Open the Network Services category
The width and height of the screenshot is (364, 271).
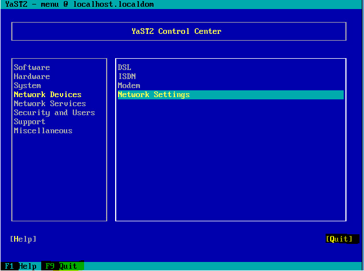click(x=50, y=104)
